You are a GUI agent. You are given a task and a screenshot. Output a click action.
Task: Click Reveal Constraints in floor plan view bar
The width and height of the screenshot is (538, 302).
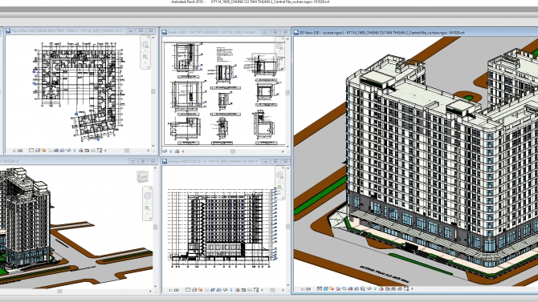coord(100,151)
